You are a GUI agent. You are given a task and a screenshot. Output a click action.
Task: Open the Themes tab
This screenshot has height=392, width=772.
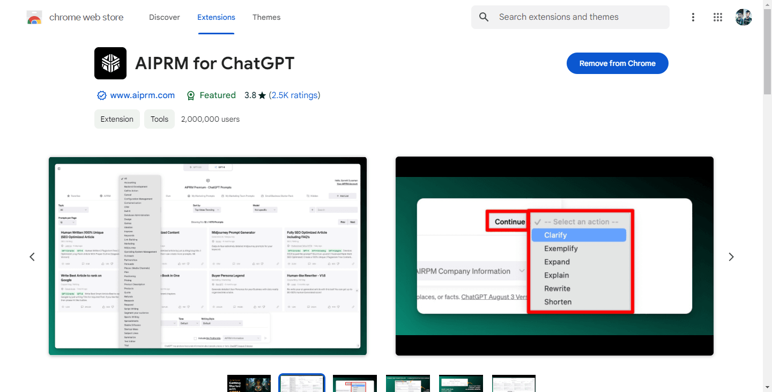click(266, 17)
